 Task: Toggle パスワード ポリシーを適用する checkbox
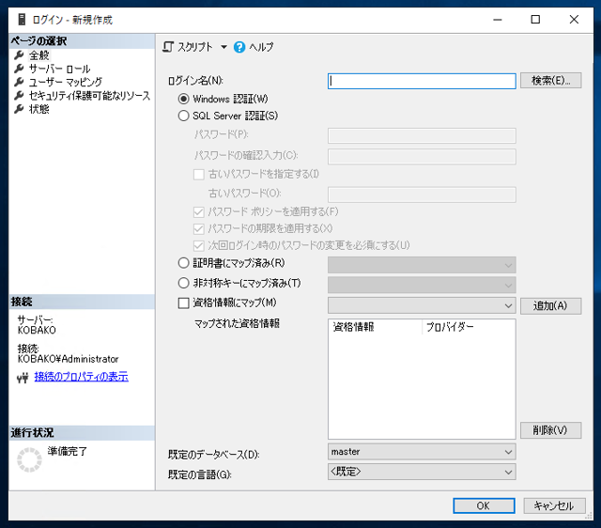(x=198, y=211)
